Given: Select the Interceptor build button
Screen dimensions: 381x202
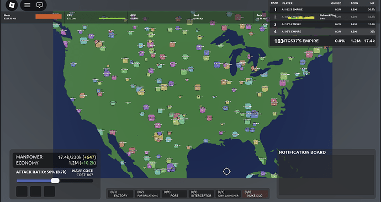Looking at the screenshot, I should 201,194.
